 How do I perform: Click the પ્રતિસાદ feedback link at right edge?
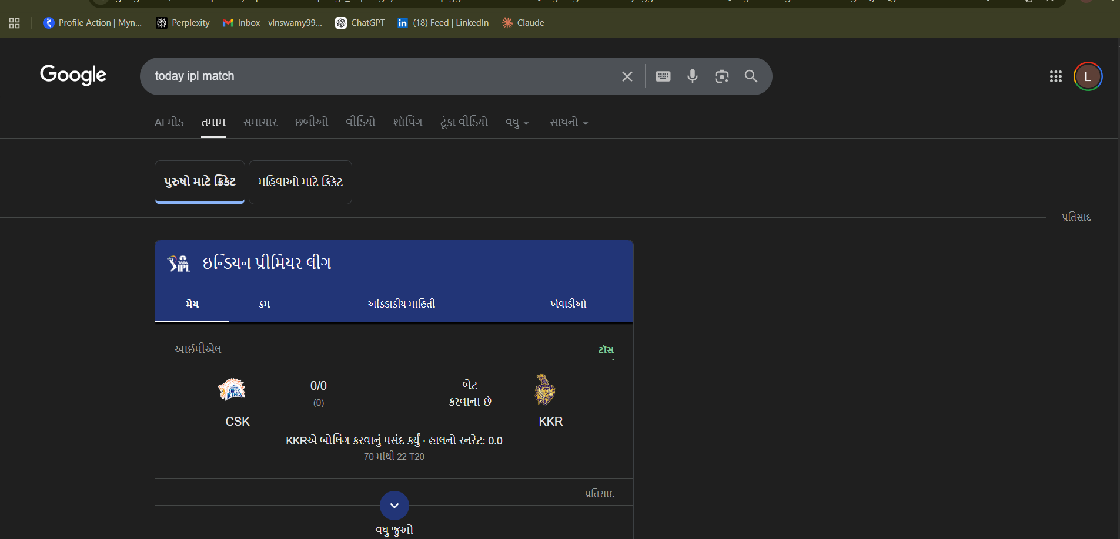coord(1076,217)
